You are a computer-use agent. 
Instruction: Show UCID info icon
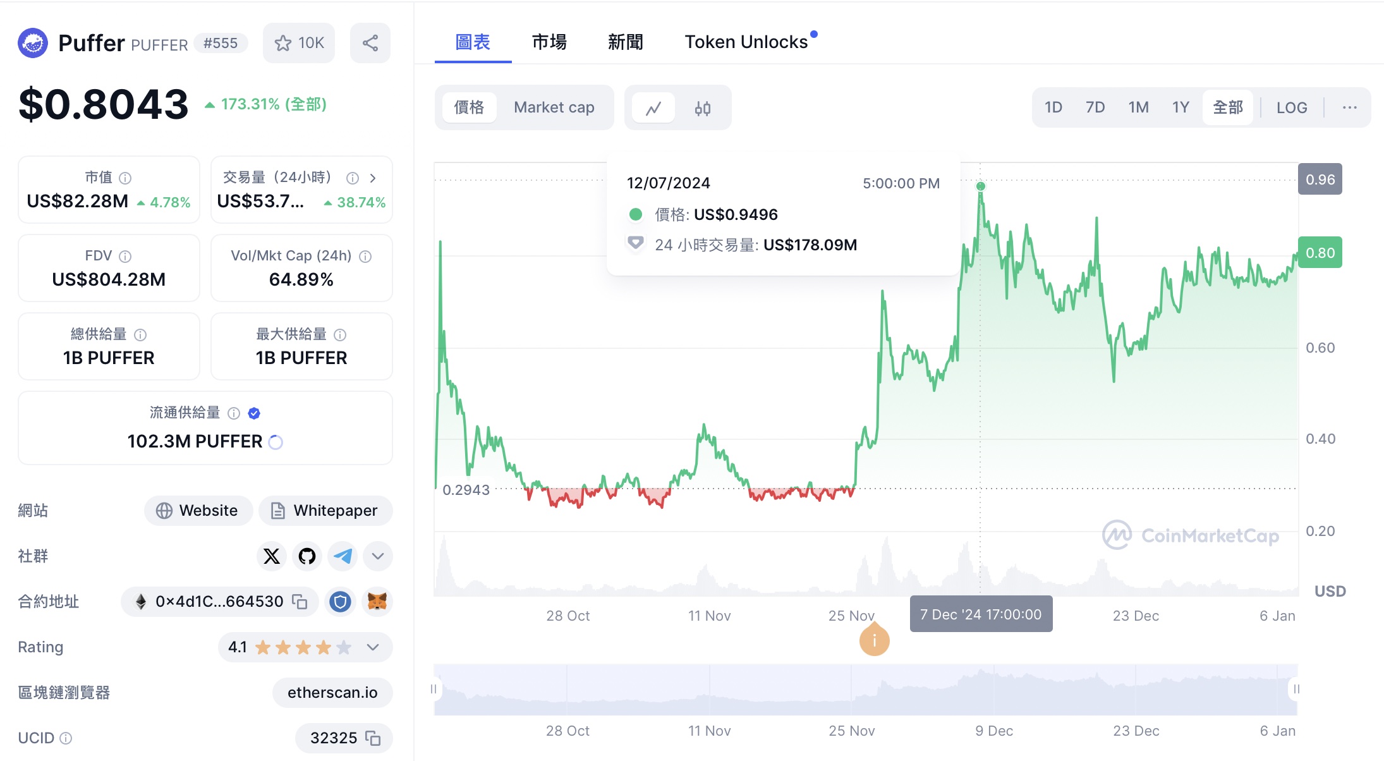pos(66,738)
